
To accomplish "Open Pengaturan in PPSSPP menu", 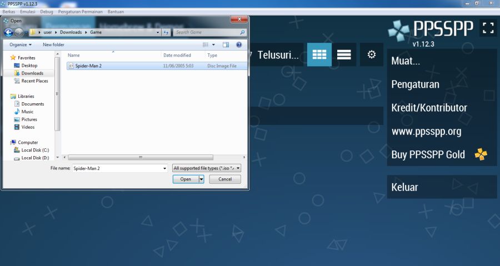I will pos(442,84).
